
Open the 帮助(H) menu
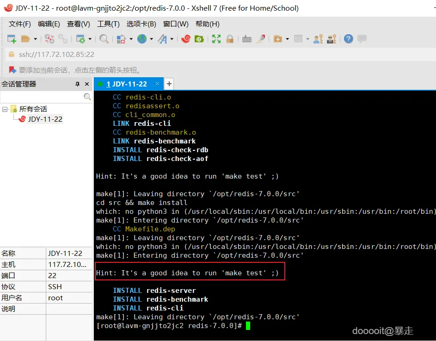pyautogui.click(x=208, y=24)
